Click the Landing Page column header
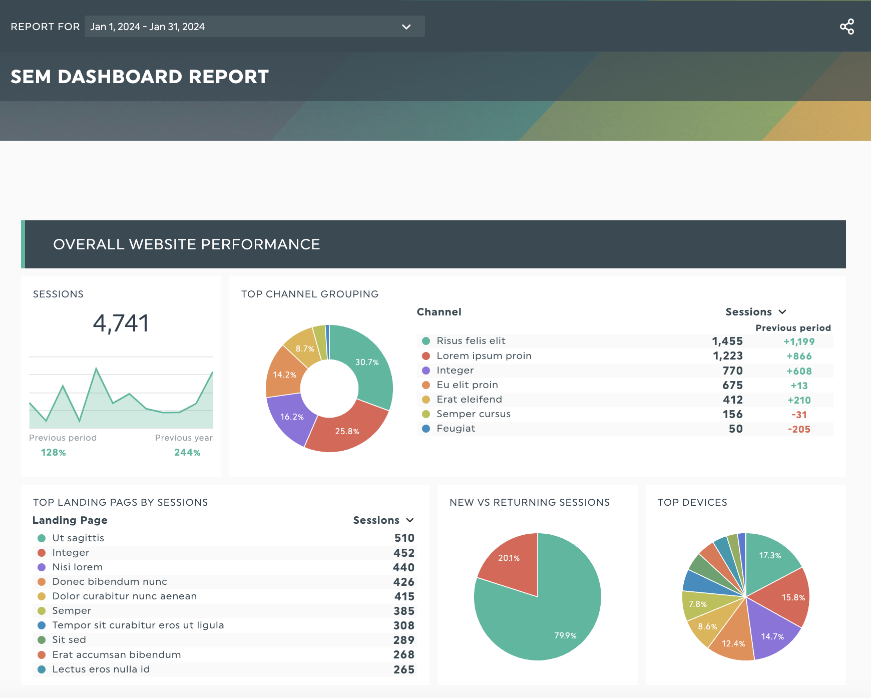The image size is (871, 698). (70, 520)
